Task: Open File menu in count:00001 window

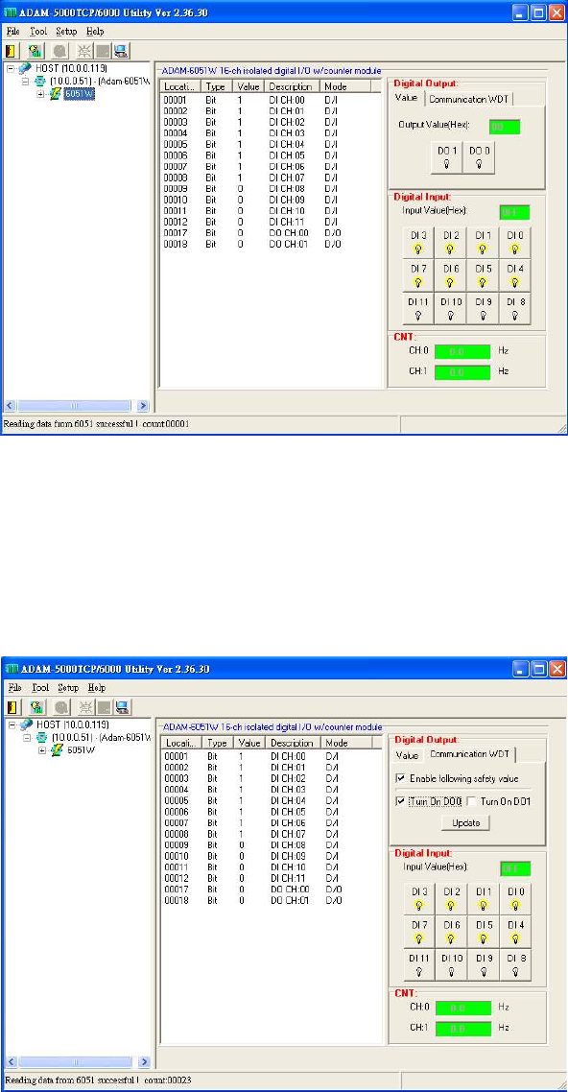Action: coord(13,32)
